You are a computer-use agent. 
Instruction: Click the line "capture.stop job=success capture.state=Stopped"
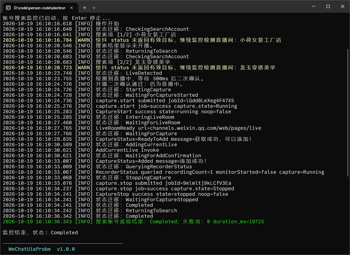coord(118,188)
